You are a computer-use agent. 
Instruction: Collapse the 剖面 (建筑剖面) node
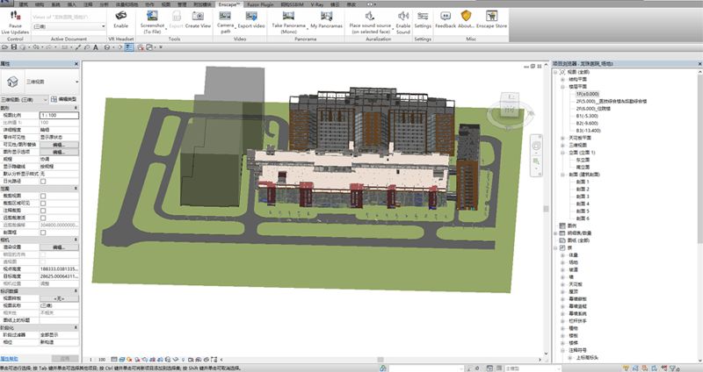(562, 175)
